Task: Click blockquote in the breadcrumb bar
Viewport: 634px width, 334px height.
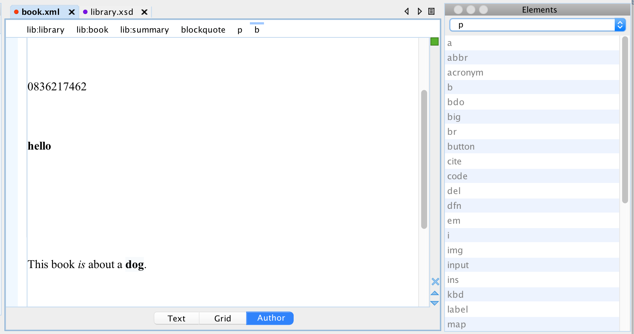Action: (x=203, y=30)
